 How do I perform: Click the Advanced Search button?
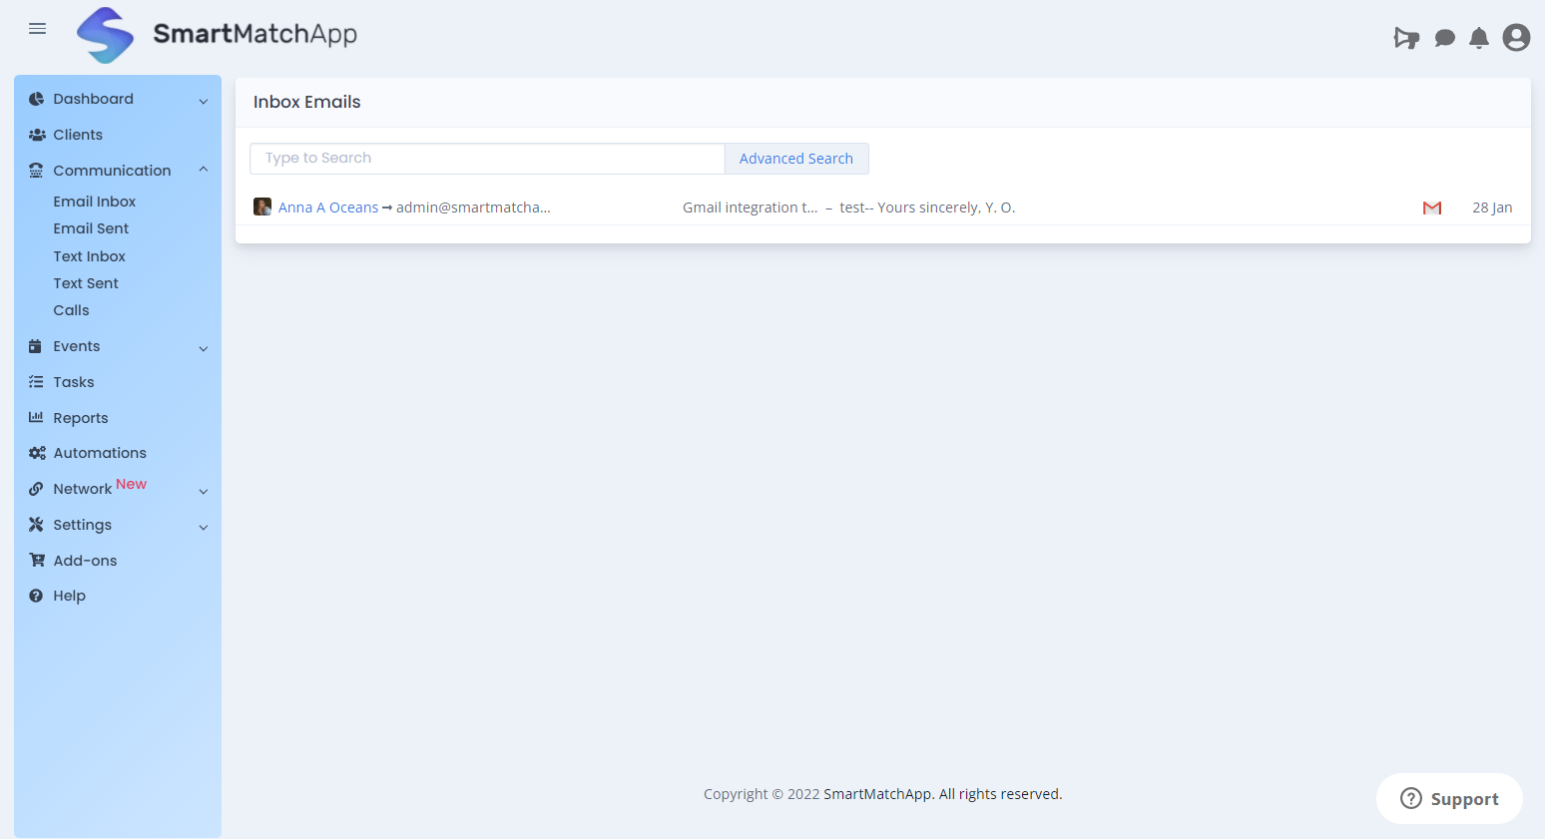coord(795,159)
